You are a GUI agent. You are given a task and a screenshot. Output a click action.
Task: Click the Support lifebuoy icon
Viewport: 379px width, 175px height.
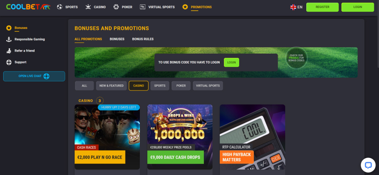(x=9, y=62)
